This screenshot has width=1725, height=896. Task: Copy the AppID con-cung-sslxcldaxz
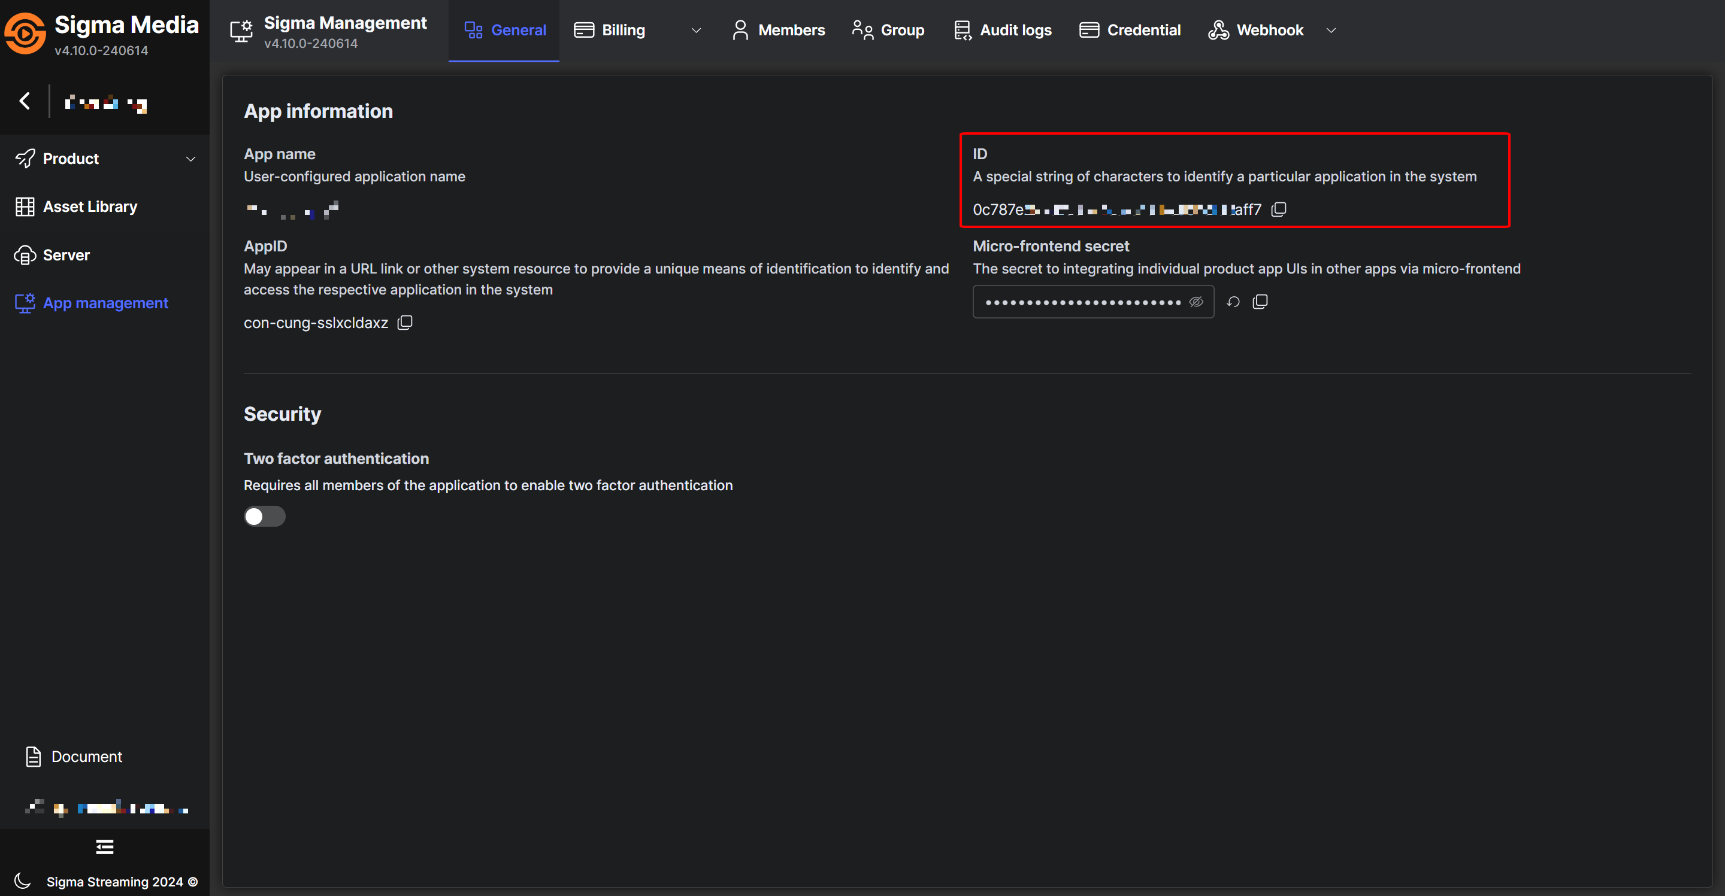(x=404, y=323)
